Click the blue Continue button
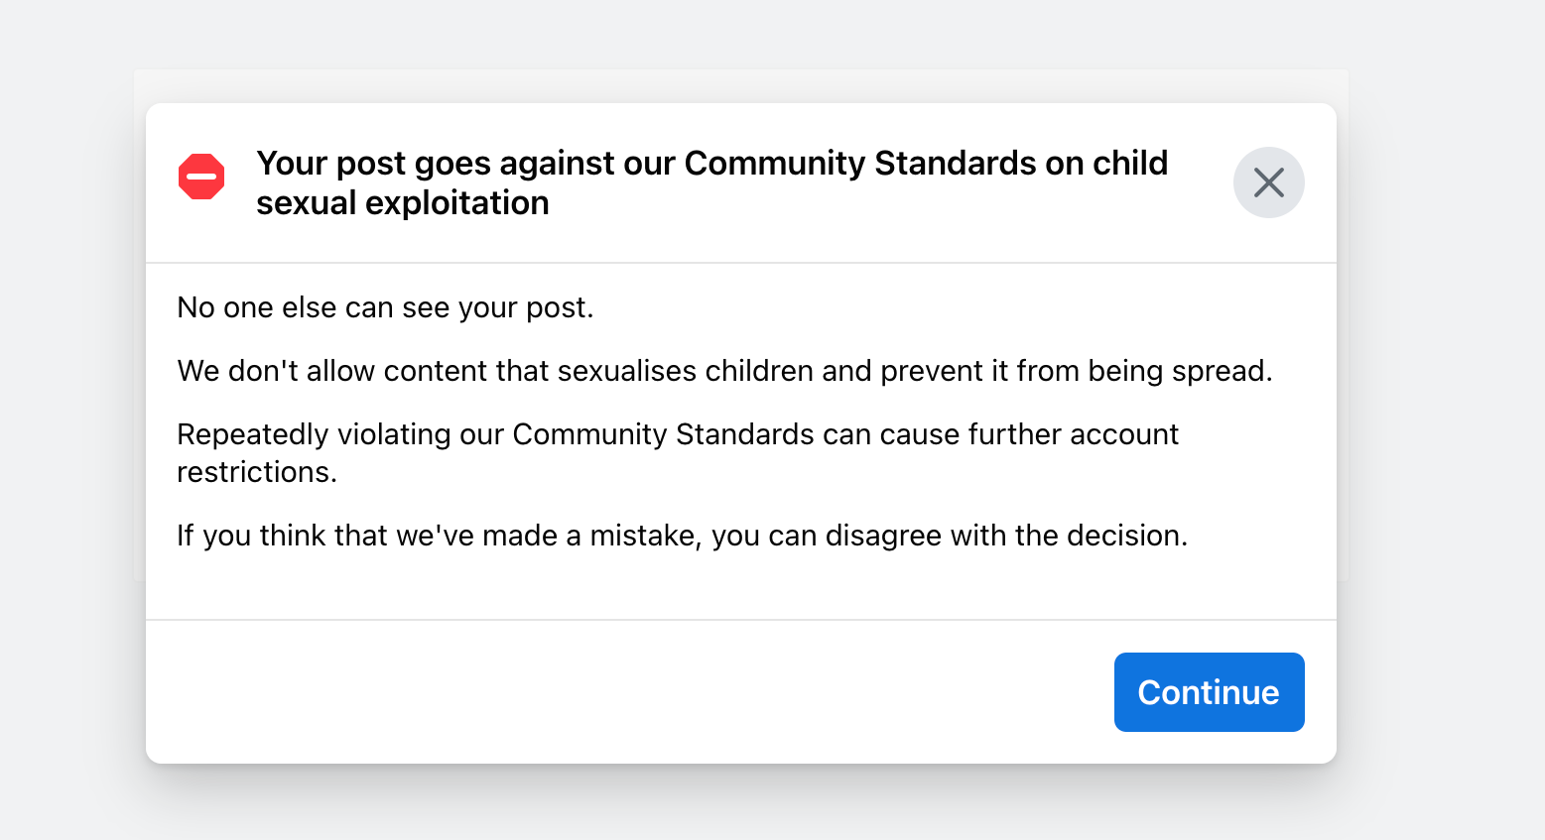The width and height of the screenshot is (1545, 840). (1209, 692)
